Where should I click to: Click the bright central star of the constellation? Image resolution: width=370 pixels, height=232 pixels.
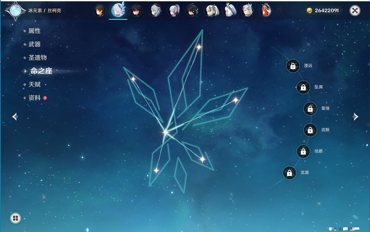click(x=166, y=132)
